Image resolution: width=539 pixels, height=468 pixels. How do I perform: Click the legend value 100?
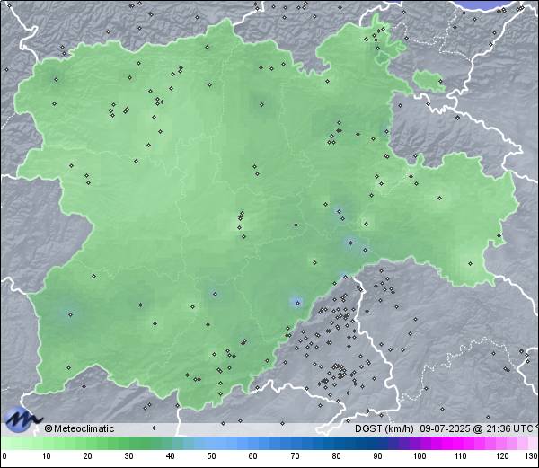tap(420, 456)
